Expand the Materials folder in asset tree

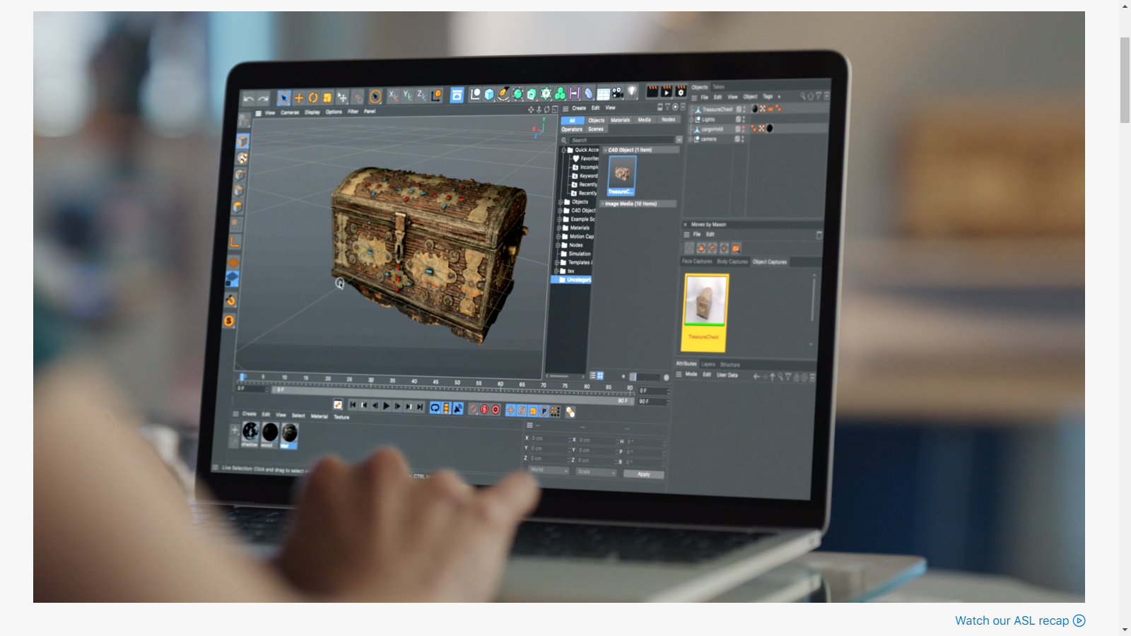tap(558, 228)
